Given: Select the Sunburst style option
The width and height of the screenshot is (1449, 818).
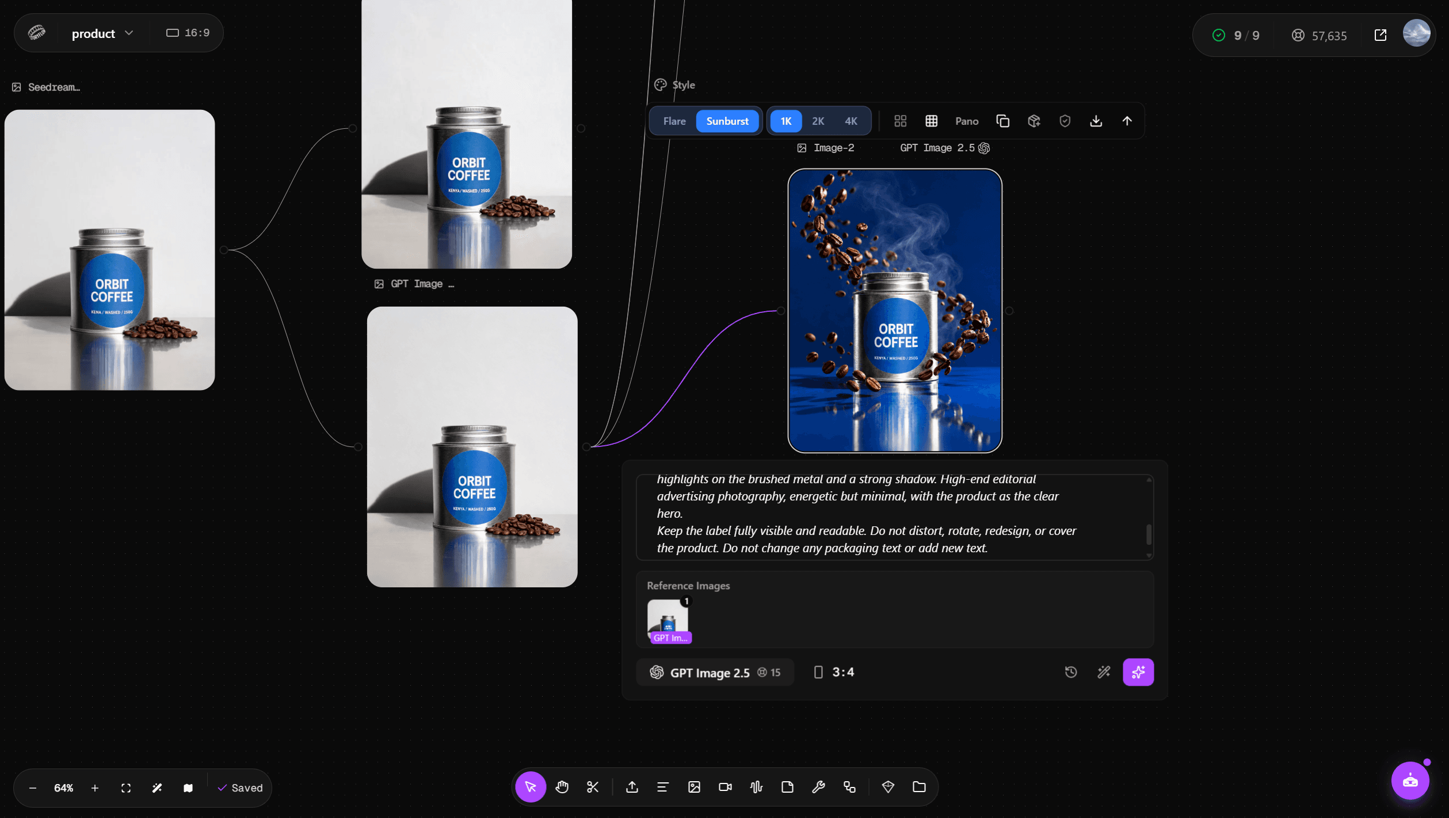Looking at the screenshot, I should [x=728, y=121].
